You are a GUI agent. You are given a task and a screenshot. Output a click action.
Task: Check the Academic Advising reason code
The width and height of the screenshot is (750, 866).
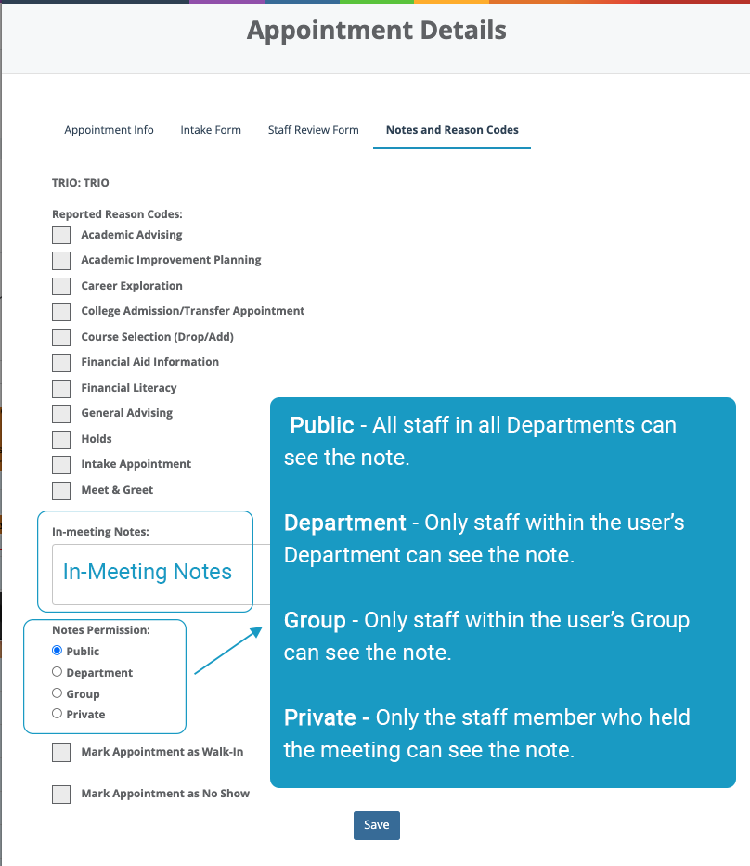[x=60, y=235]
